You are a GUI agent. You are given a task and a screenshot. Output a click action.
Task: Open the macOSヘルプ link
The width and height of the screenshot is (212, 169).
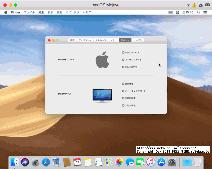point(130,52)
